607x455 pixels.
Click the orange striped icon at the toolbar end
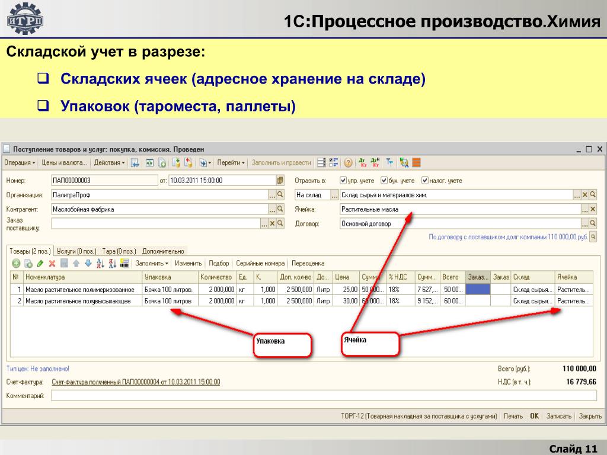tap(417, 162)
